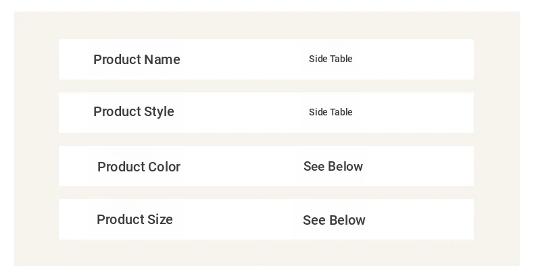This screenshot has height=274, width=534.
Task: Click See Below in the Product Size row
Action: pos(334,220)
